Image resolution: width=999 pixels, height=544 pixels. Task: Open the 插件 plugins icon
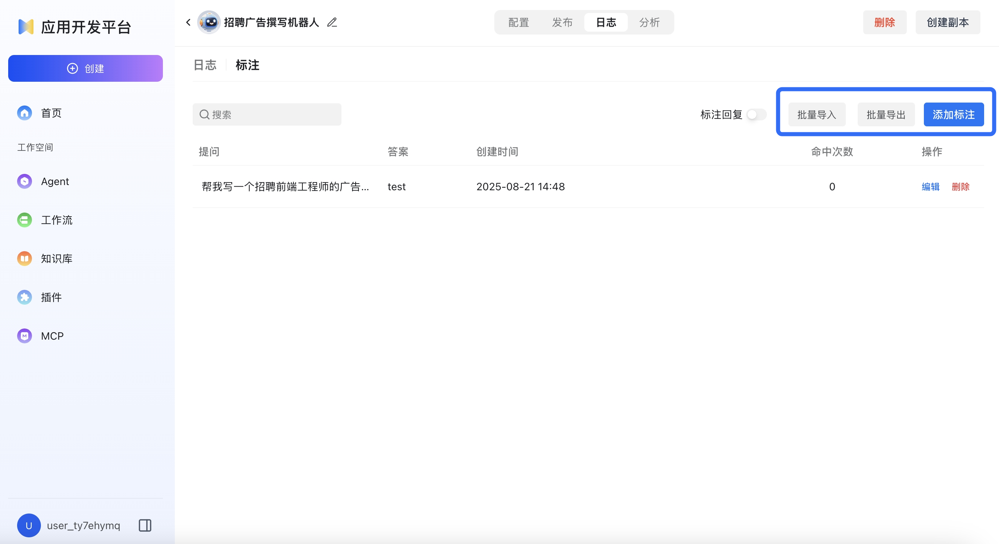tap(24, 297)
